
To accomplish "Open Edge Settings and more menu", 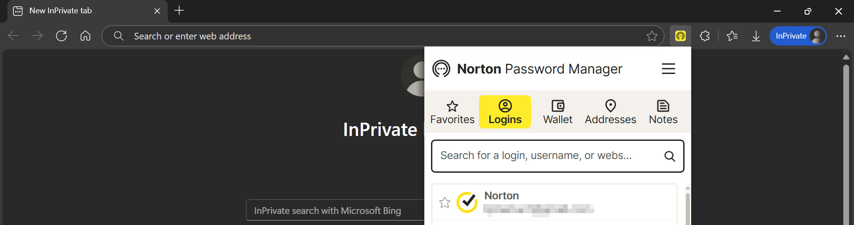I will [x=840, y=36].
